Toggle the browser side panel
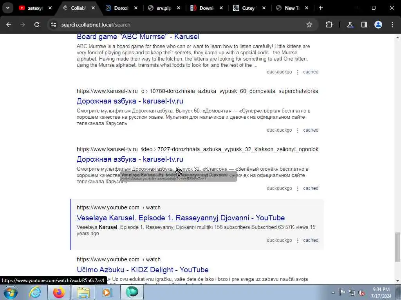Screen dimensions: 401x300 pos(364,25)
